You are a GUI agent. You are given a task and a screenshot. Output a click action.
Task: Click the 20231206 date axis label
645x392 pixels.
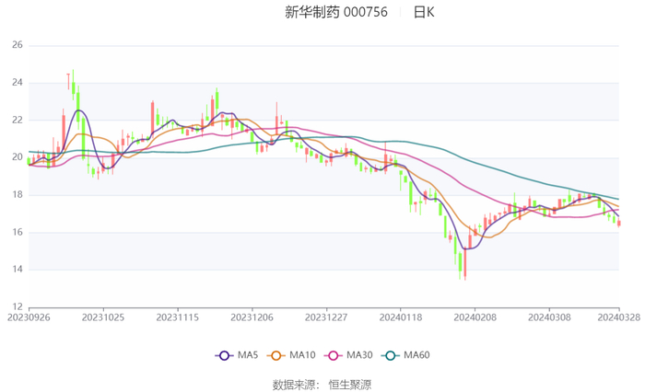(x=251, y=316)
